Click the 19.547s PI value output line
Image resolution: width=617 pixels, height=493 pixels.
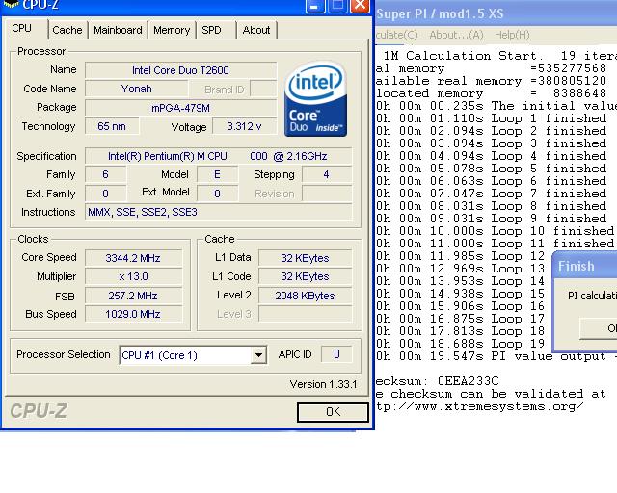(x=496, y=356)
